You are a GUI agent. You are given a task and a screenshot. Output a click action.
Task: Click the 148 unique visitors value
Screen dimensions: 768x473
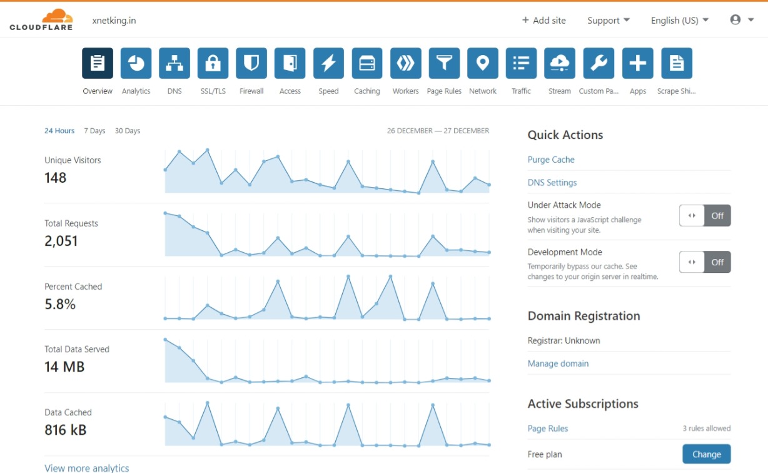point(56,178)
